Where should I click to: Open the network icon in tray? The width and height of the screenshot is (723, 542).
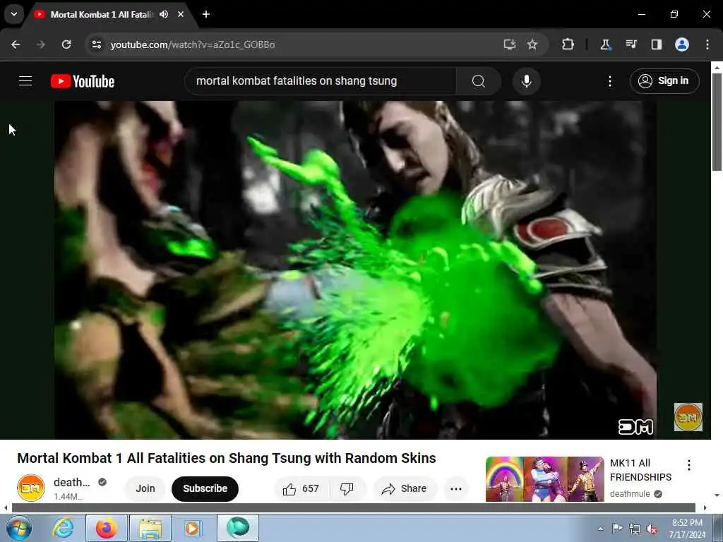coord(635,529)
